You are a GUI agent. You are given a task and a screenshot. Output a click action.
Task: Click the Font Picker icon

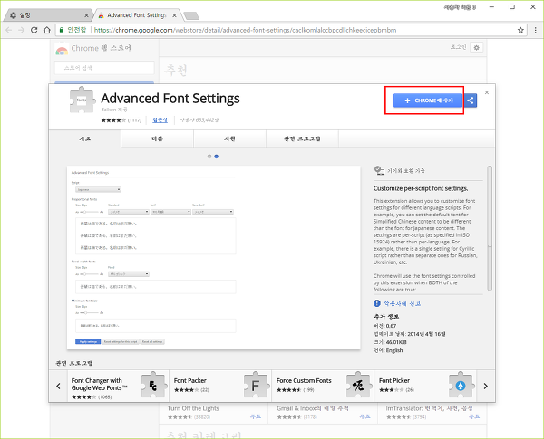(x=461, y=385)
